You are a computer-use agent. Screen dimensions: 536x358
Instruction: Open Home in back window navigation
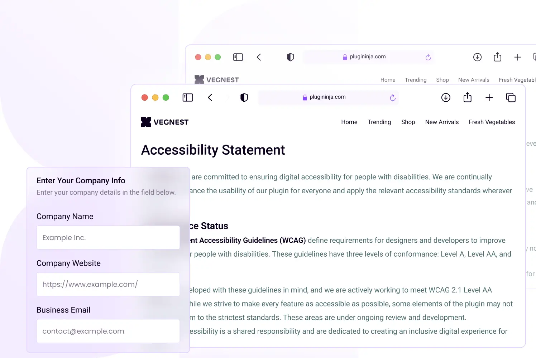point(388,80)
